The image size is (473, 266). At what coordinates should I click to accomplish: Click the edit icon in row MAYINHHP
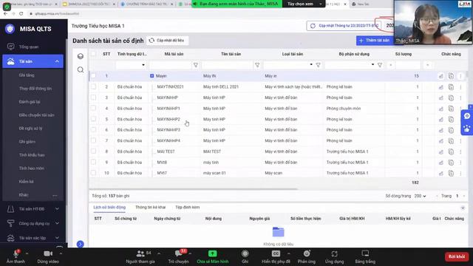(x=441, y=98)
